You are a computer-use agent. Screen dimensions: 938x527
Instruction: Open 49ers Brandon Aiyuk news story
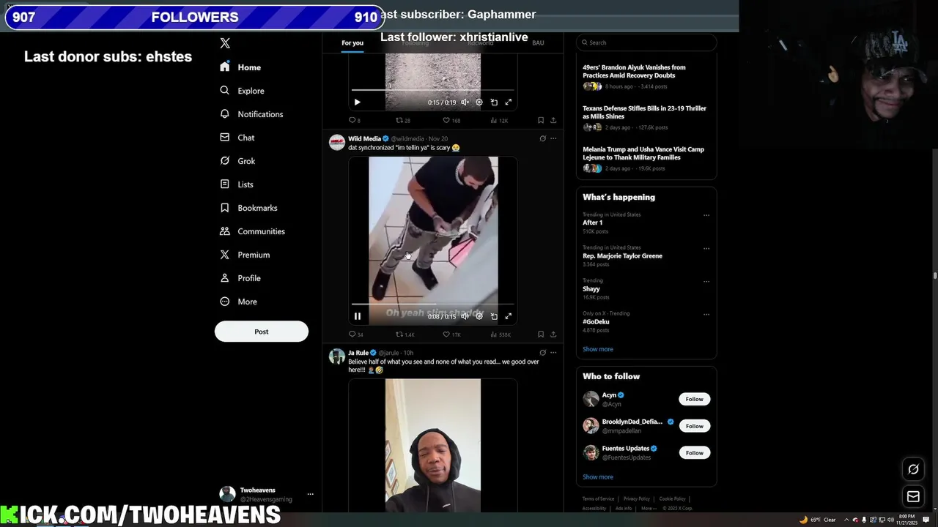pyautogui.click(x=646, y=77)
